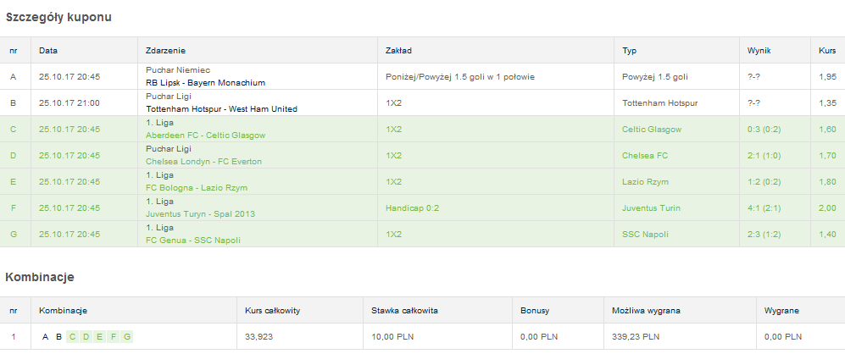The width and height of the screenshot is (845, 354).
Task: Click green E badge in combination row
Action: pyautogui.click(x=100, y=337)
